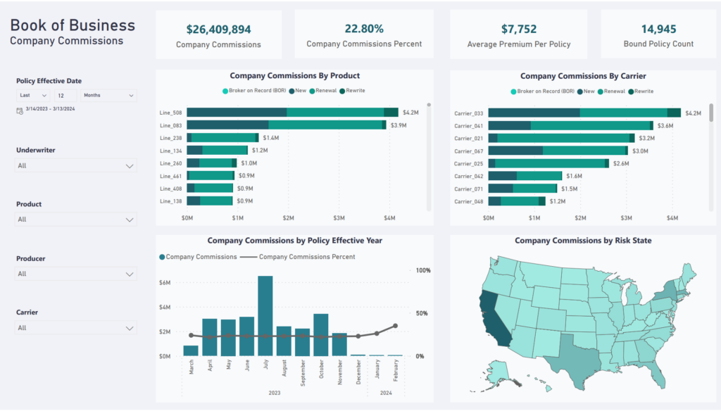
Task: Select the Line_508 bar in Product chart
Action: 292,112
